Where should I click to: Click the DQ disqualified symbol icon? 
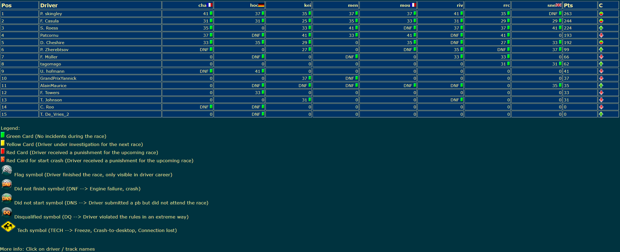pyautogui.click(x=7, y=213)
